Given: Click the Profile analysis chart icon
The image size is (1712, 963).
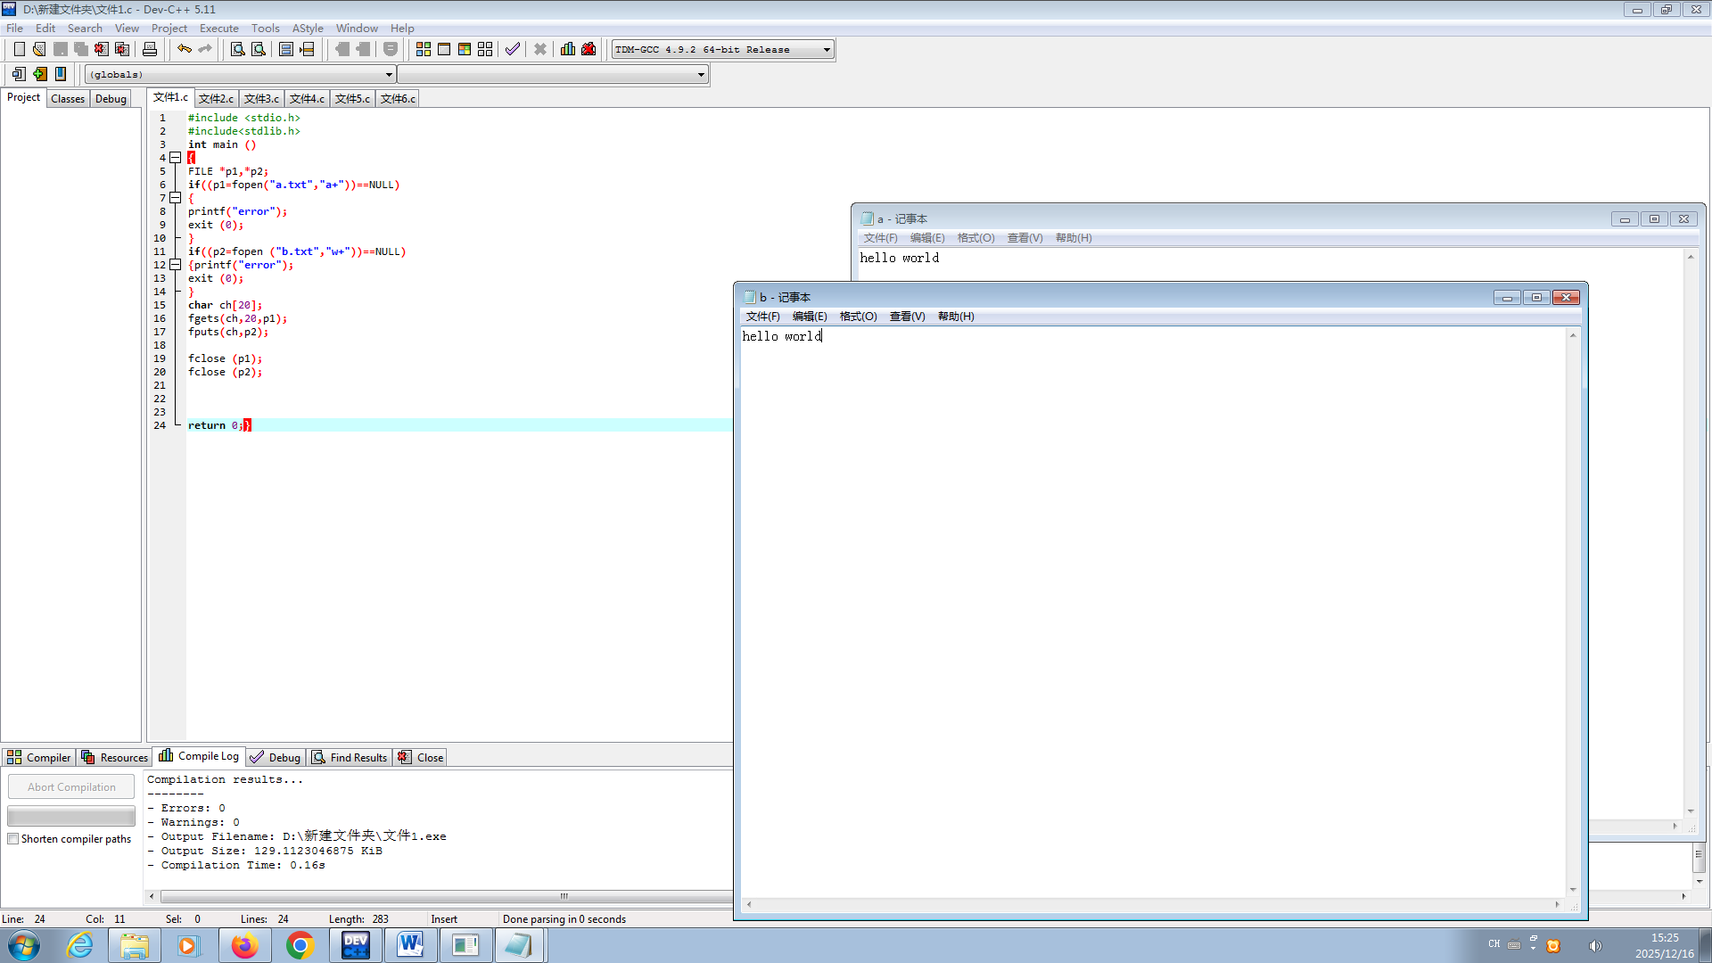Looking at the screenshot, I should pyautogui.click(x=568, y=49).
